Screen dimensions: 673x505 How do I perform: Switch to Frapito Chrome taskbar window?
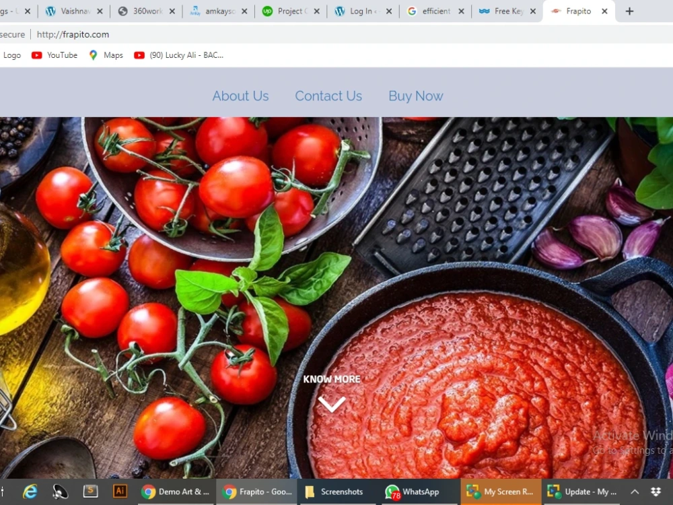(256, 492)
